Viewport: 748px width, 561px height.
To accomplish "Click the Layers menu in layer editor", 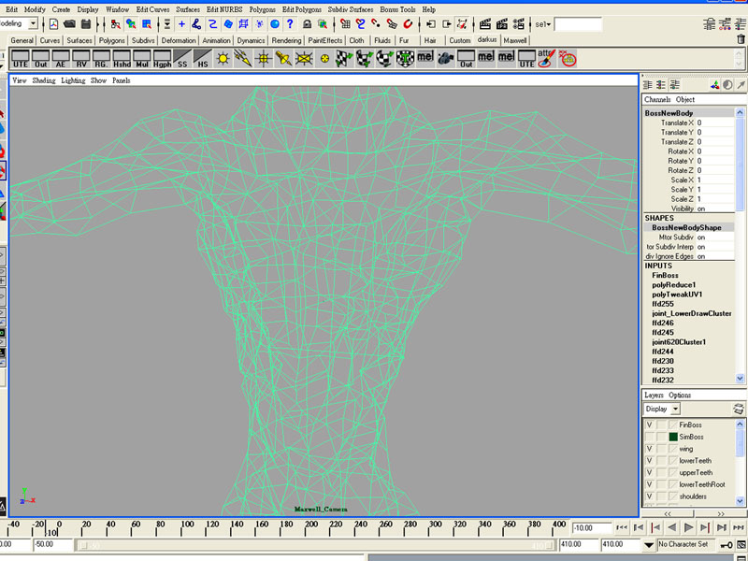I will [654, 395].
